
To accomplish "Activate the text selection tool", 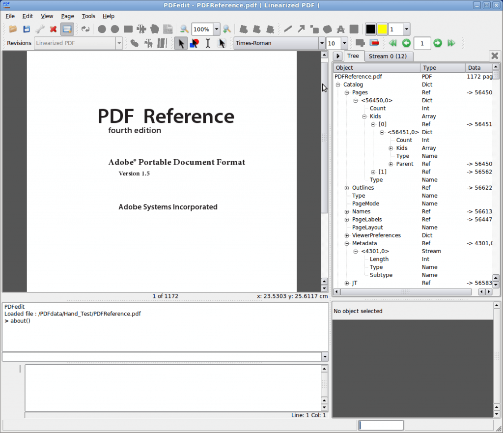I will [208, 43].
